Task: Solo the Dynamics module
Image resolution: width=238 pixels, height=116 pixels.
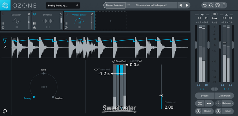Action: (35, 28)
